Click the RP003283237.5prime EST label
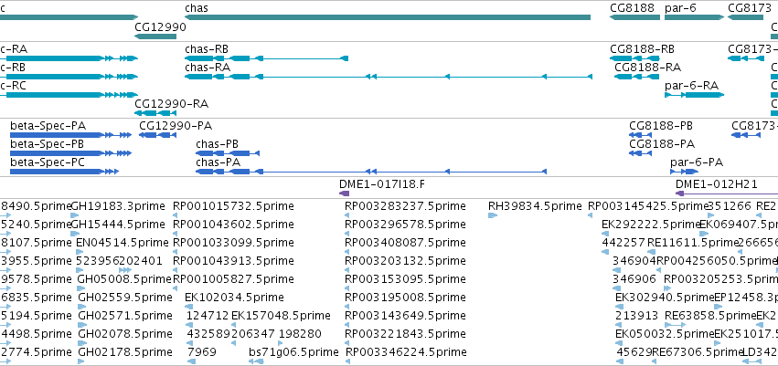778x366 pixels. point(405,206)
